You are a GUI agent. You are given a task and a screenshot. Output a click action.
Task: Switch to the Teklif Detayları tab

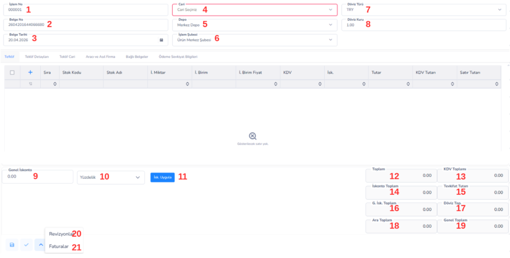coord(36,57)
